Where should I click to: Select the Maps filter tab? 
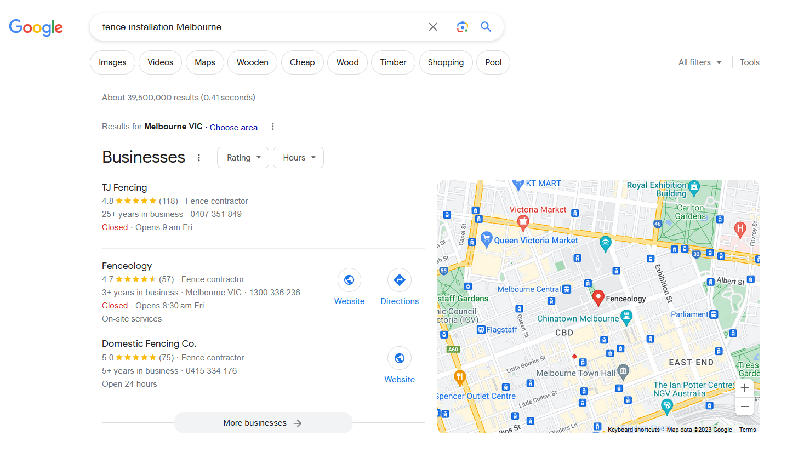pos(205,62)
